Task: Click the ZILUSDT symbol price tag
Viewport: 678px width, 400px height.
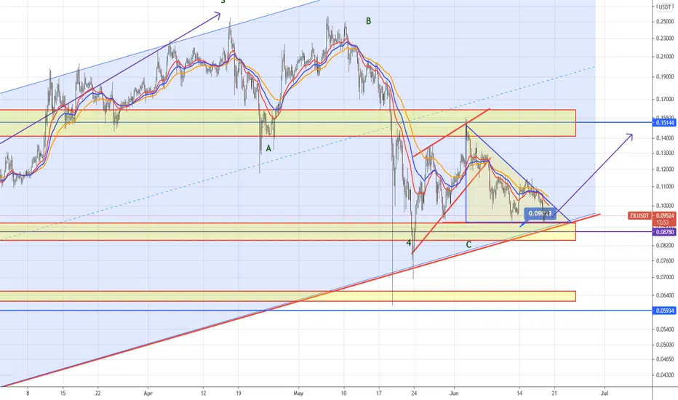Action: [x=639, y=215]
